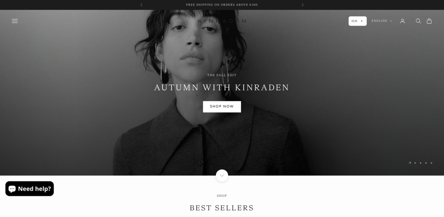
Task: Click the Shop Now button
Action: click(x=222, y=106)
